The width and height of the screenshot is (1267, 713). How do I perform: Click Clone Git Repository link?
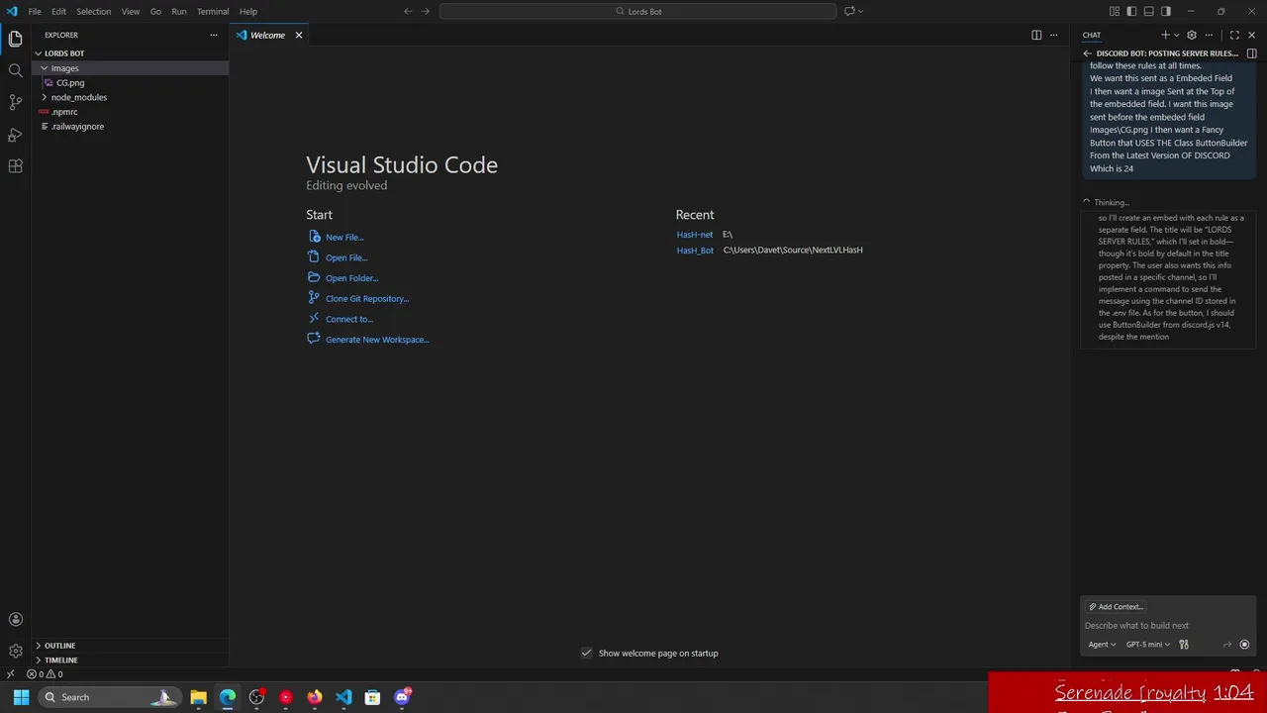coord(366,298)
